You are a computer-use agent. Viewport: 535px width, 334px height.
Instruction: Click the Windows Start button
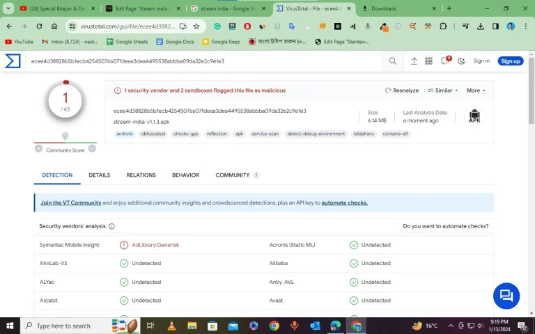[x=10, y=326]
